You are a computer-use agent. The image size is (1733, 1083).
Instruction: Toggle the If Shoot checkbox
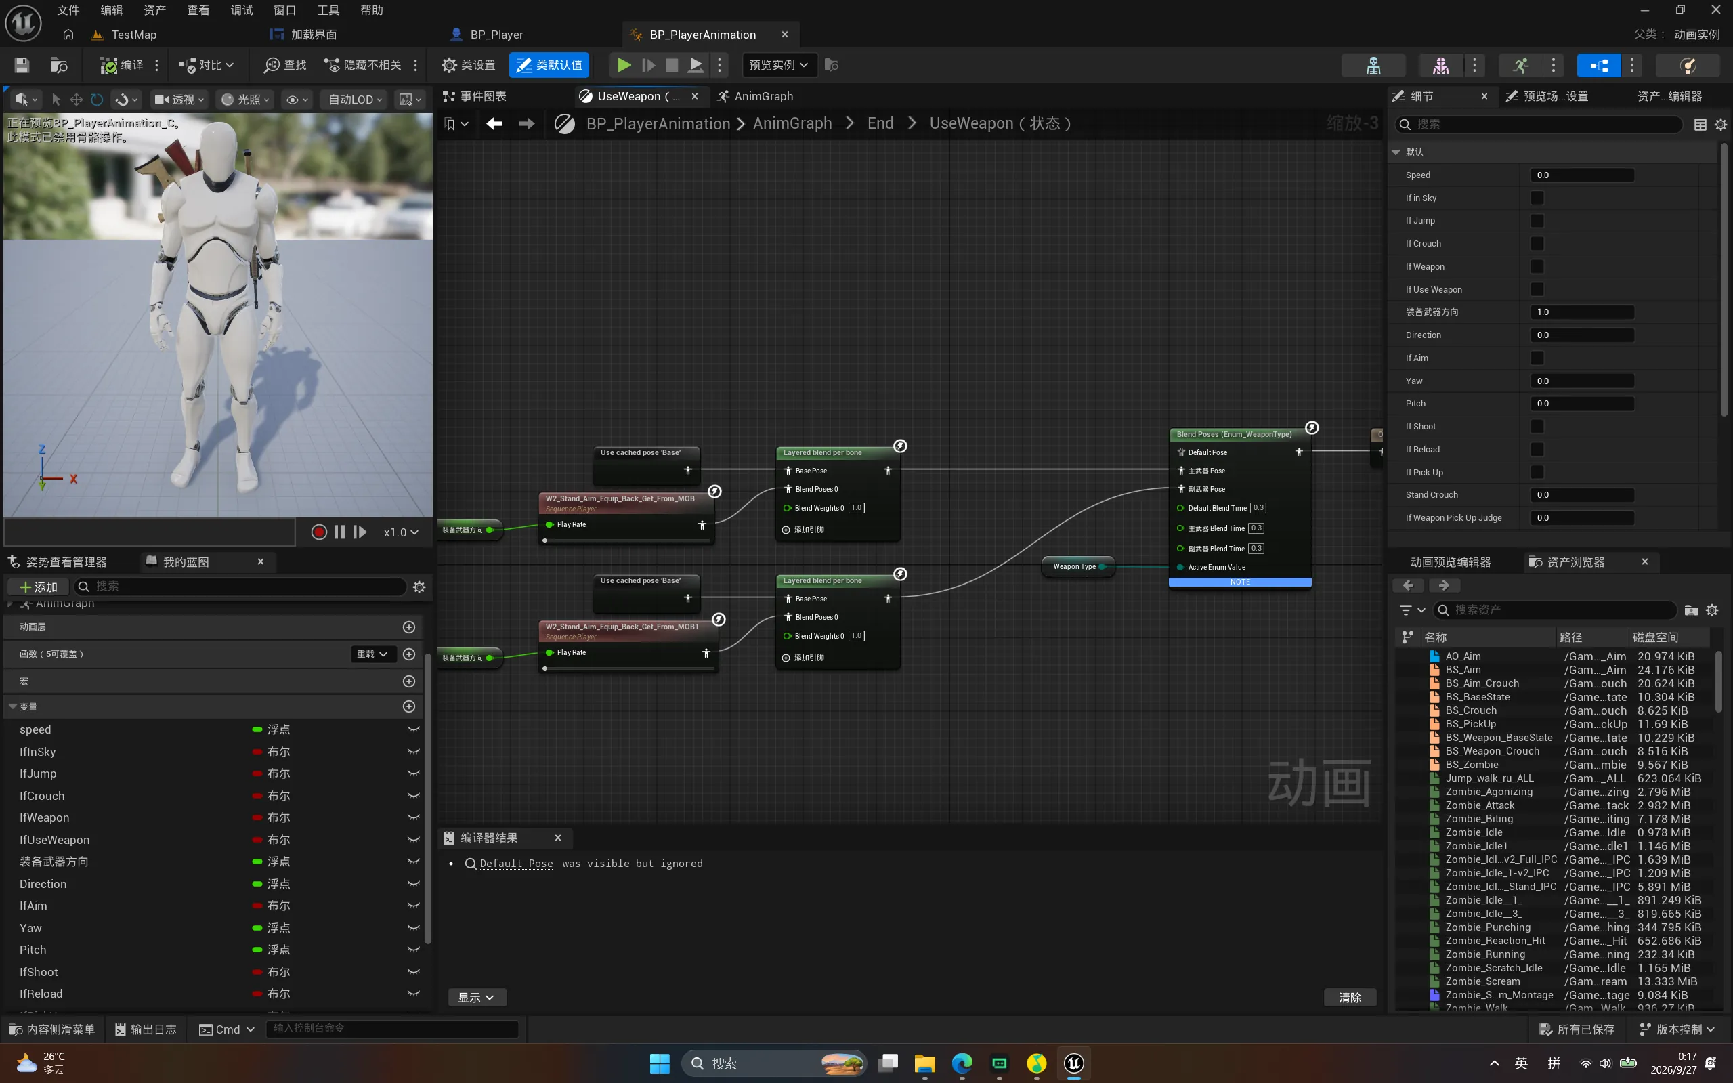click(1537, 426)
